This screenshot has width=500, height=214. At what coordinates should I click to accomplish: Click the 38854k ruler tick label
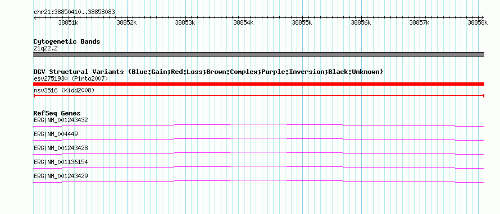[x=244, y=22]
